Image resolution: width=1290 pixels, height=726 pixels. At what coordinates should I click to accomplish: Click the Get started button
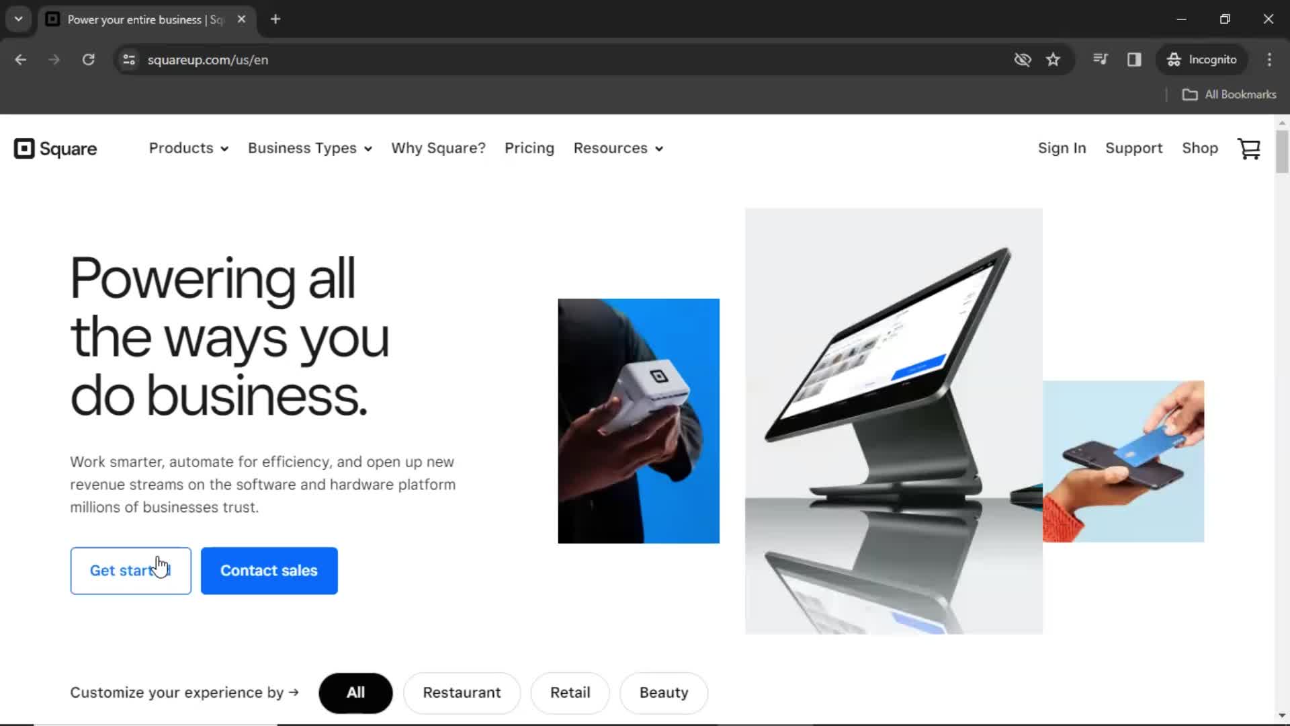[130, 570]
